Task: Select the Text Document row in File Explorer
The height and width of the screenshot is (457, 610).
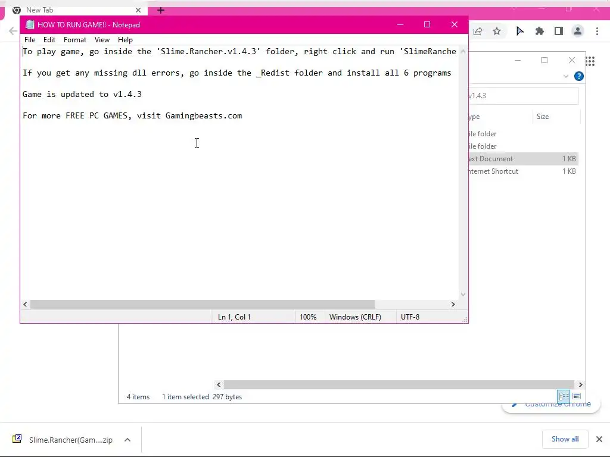Action: [x=523, y=158]
